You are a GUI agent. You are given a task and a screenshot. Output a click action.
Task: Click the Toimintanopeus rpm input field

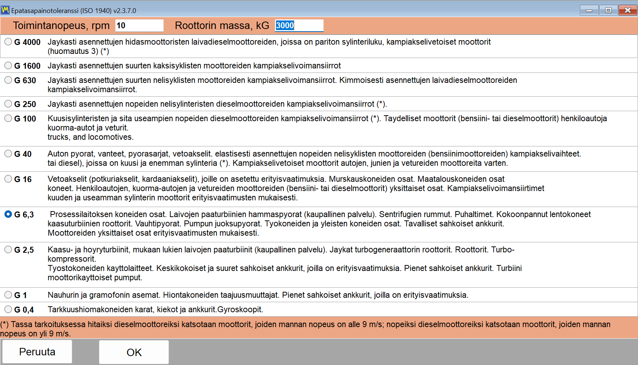pyautogui.click(x=140, y=26)
